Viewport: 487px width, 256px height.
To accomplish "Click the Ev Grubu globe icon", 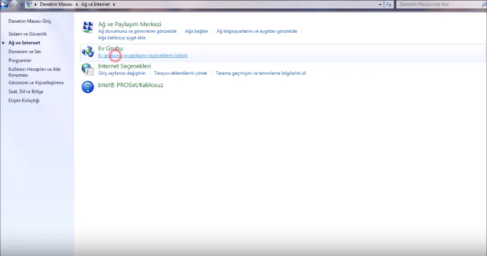I will tap(88, 52).
